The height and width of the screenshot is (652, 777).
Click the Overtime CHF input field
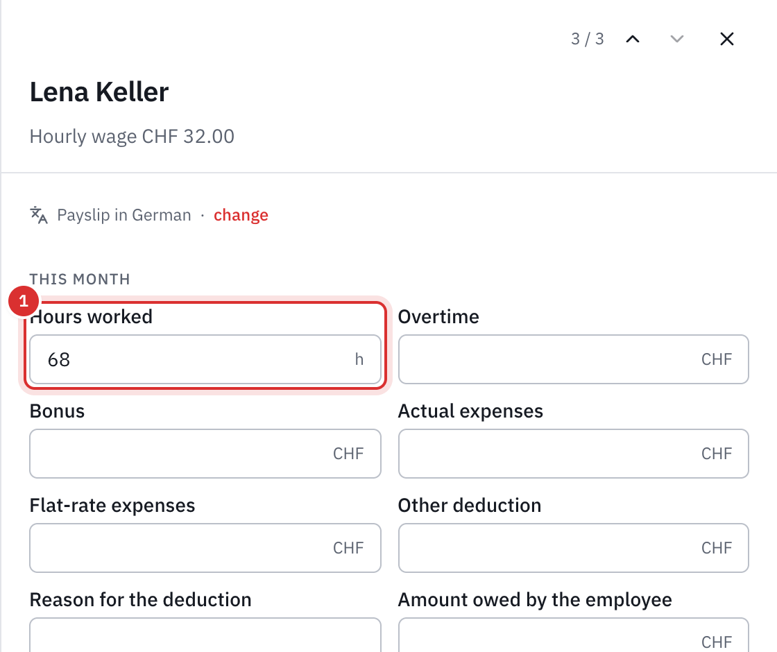pos(573,359)
